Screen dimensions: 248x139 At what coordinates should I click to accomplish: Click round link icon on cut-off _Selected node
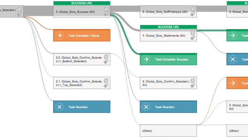[19, 14]
